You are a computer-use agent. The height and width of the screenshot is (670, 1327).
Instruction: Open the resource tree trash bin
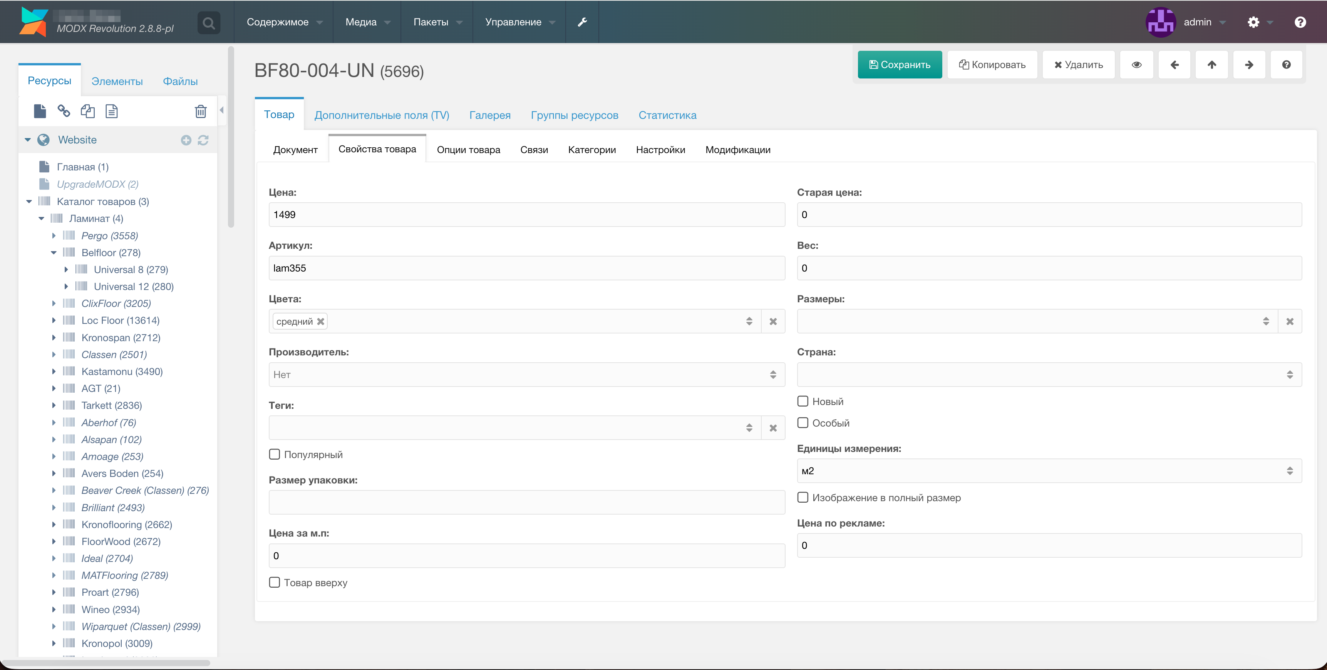[x=201, y=111]
